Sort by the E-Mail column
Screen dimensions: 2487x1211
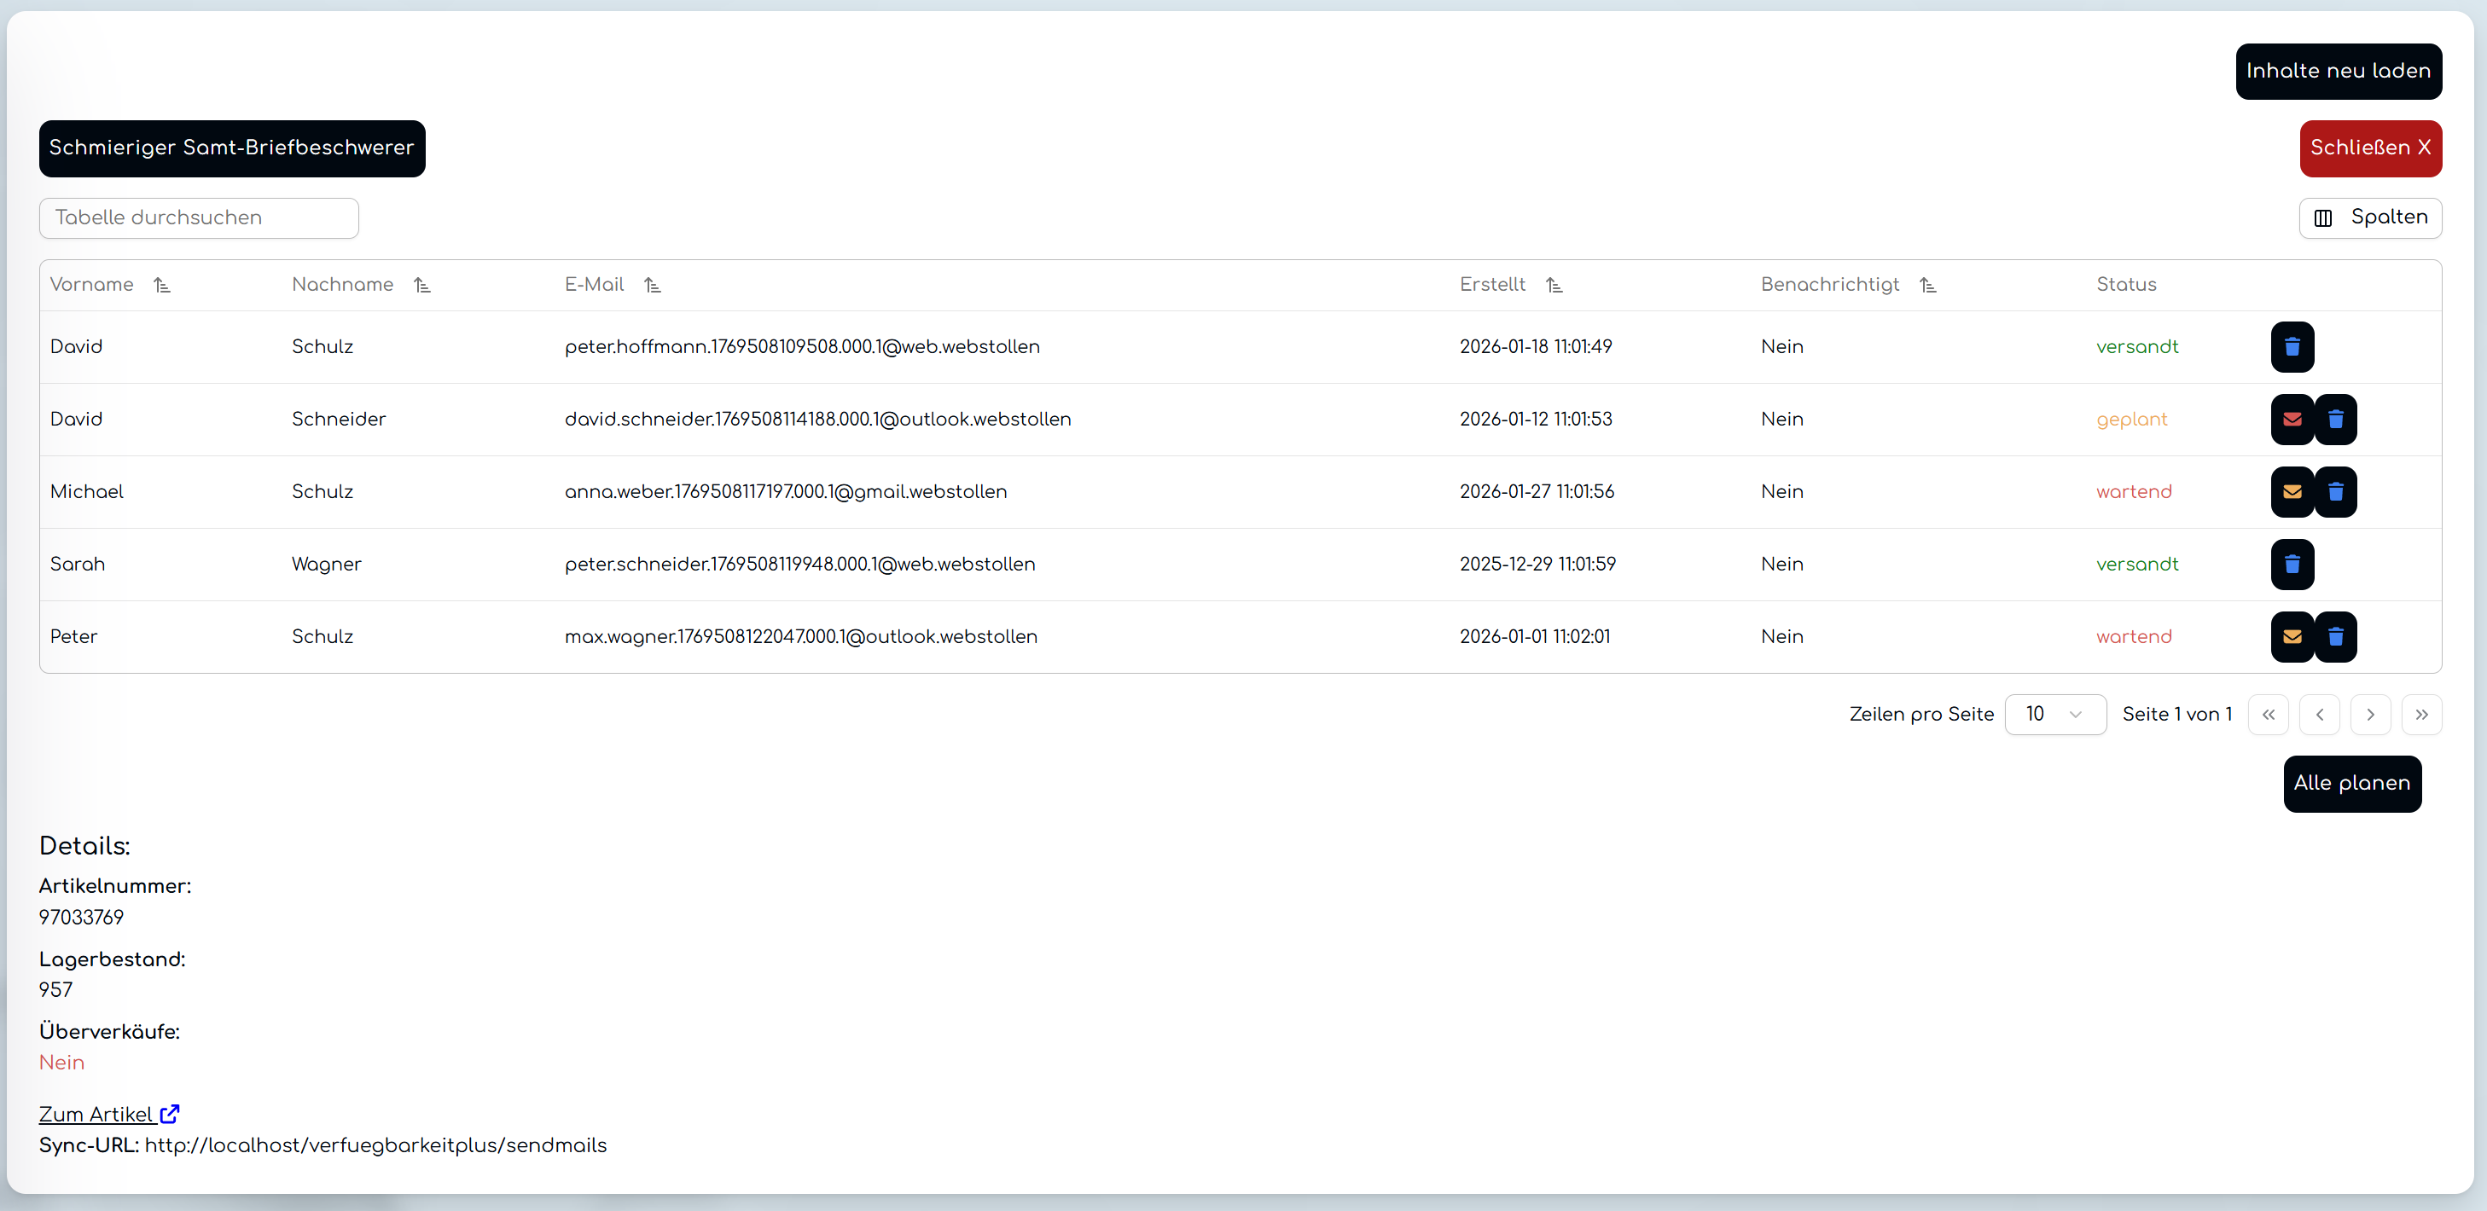click(x=653, y=285)
